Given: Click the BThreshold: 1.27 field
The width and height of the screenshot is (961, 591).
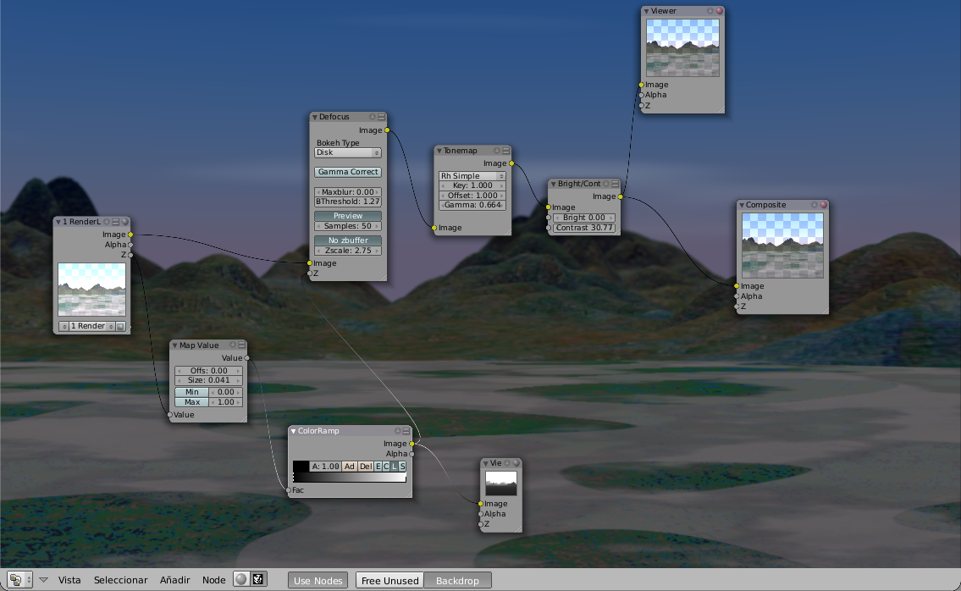Looking at the screenshot, I should (347, 201).
